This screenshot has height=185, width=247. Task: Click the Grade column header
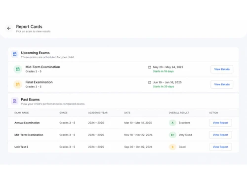[x=63, y=113]
